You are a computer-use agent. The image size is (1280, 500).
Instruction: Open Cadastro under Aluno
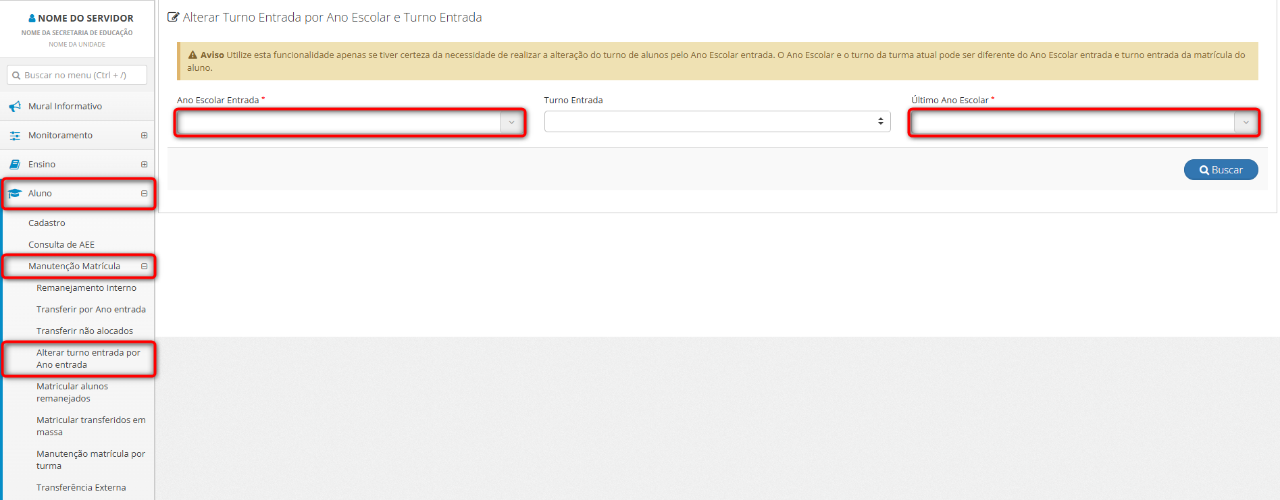point(47,223)
